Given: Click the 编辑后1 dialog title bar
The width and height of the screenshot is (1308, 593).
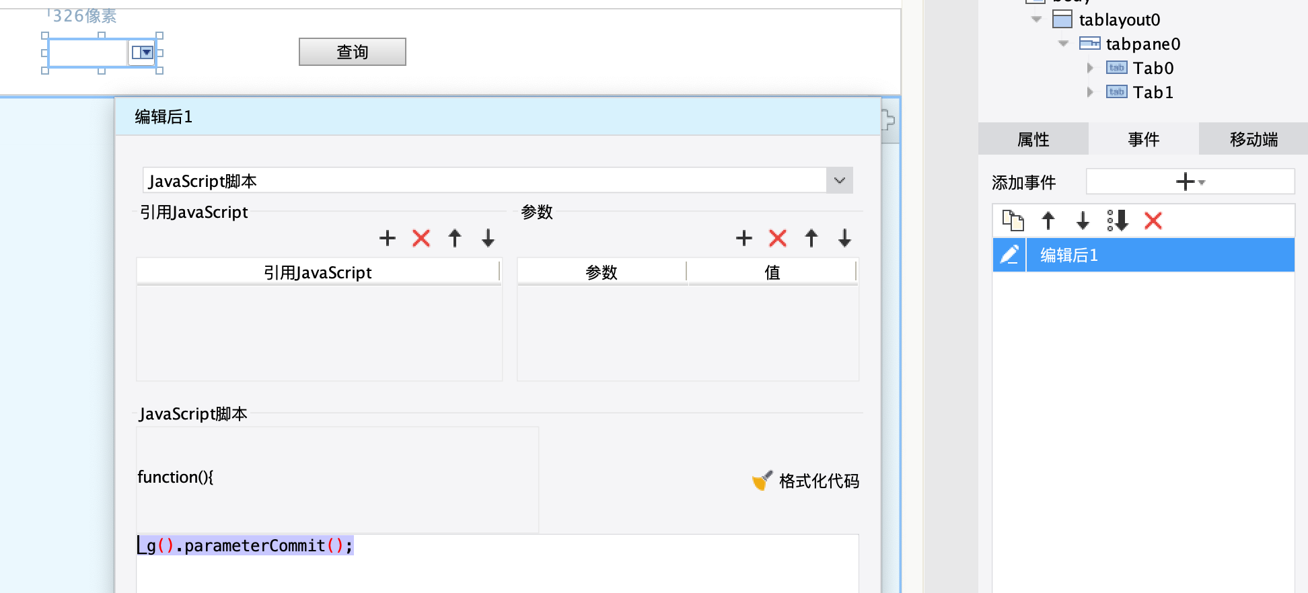Looking at the screenshot, I should click(x=498, y=116).
